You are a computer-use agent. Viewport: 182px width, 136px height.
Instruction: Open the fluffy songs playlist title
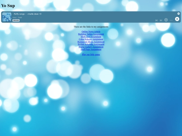27,14
